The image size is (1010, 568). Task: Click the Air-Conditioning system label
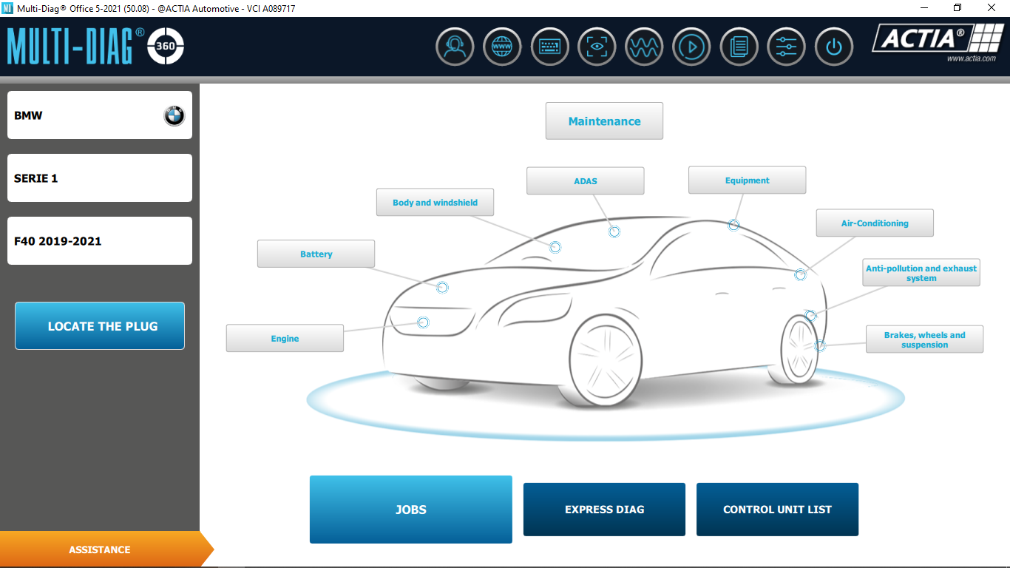coord(875,223)
